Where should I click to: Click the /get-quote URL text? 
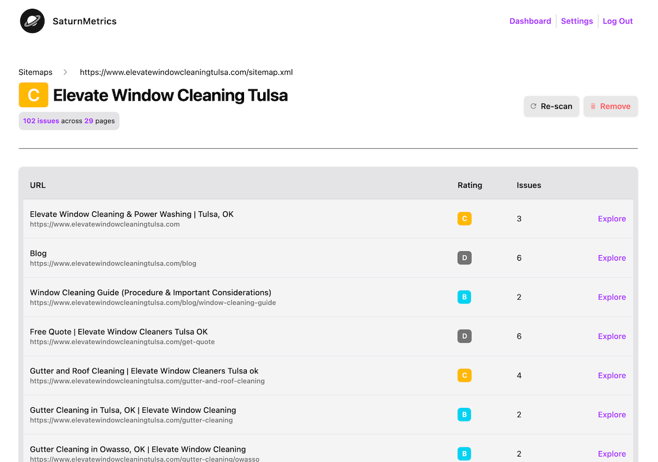[x=122, y=342]
